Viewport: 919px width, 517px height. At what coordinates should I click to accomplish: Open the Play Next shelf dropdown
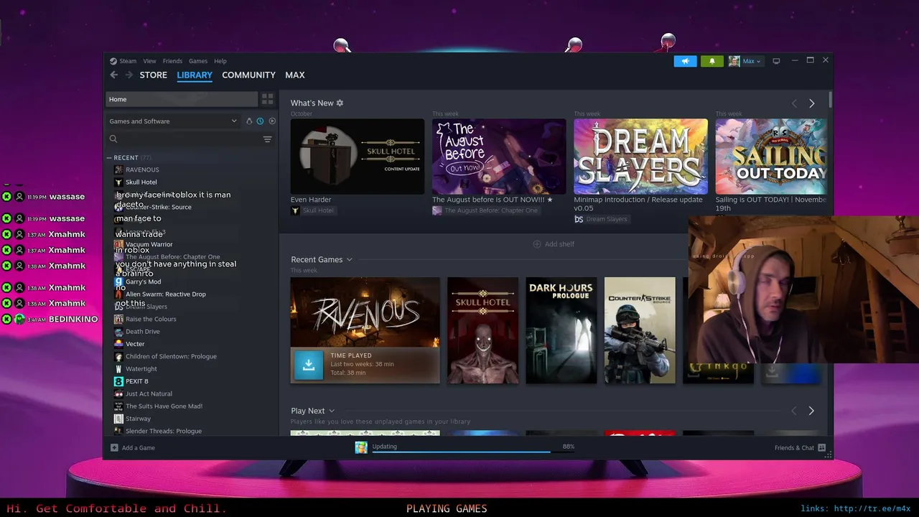click(x=332, y=411)
